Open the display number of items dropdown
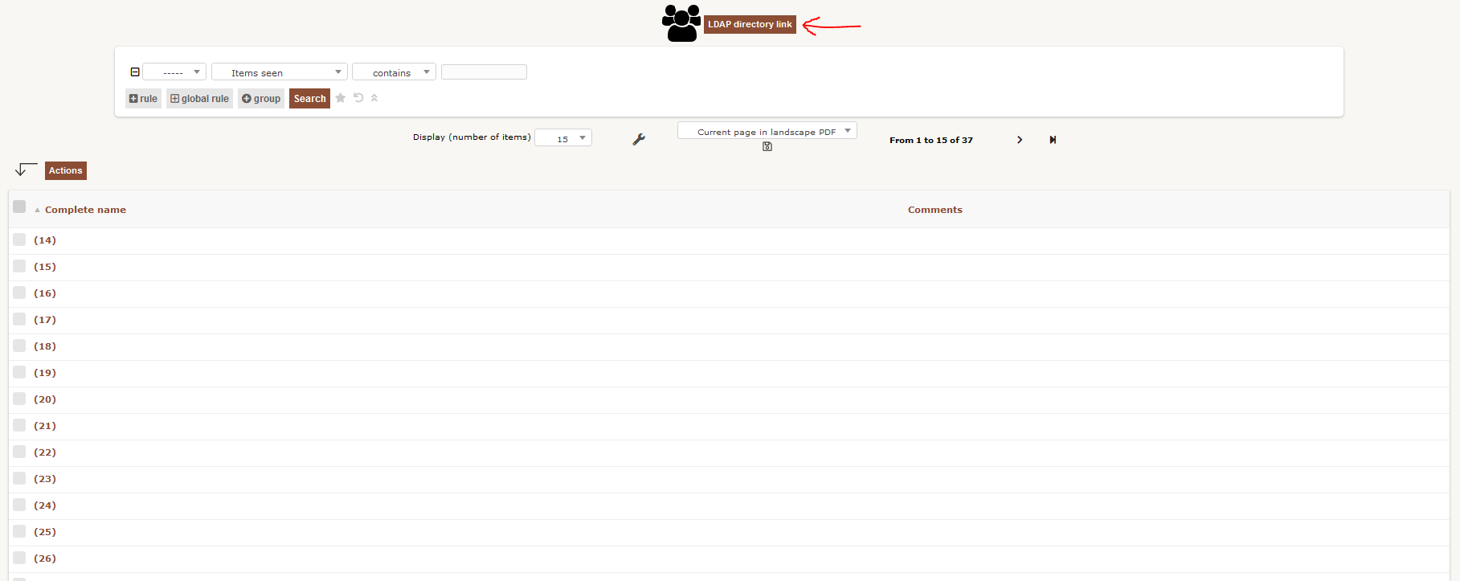This screenshot has width=1460, height=581. 563,137
